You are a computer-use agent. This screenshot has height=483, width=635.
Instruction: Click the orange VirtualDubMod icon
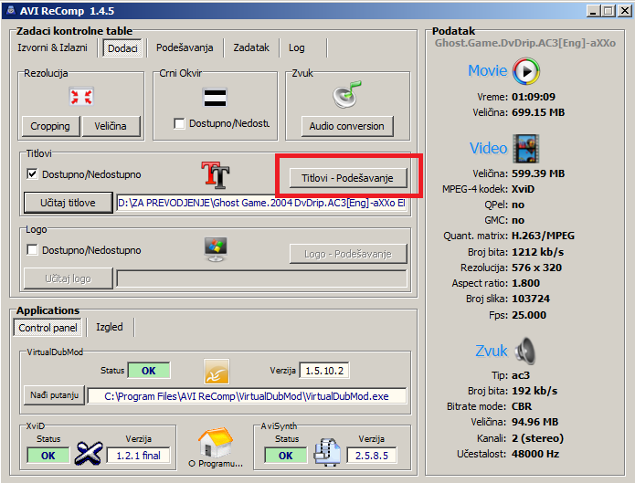[x=217, y=372]
